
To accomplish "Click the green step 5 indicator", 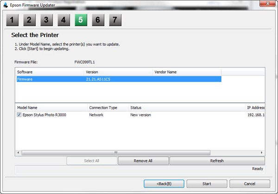I will [x=81, y=20].
